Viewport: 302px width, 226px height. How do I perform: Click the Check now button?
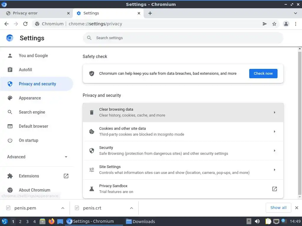tap(263, 73)
